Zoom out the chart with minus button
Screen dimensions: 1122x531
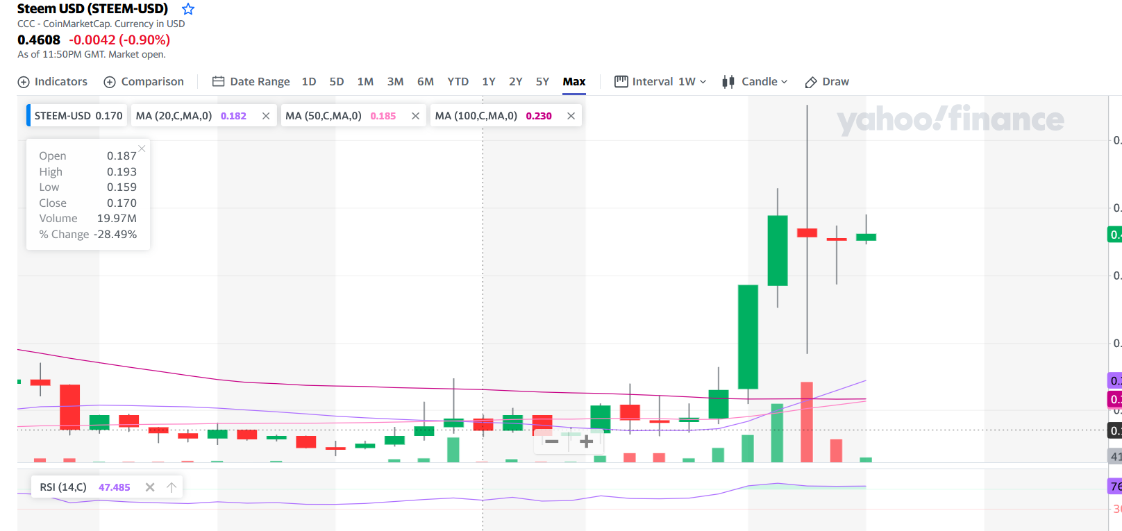[x=552, y=441]
